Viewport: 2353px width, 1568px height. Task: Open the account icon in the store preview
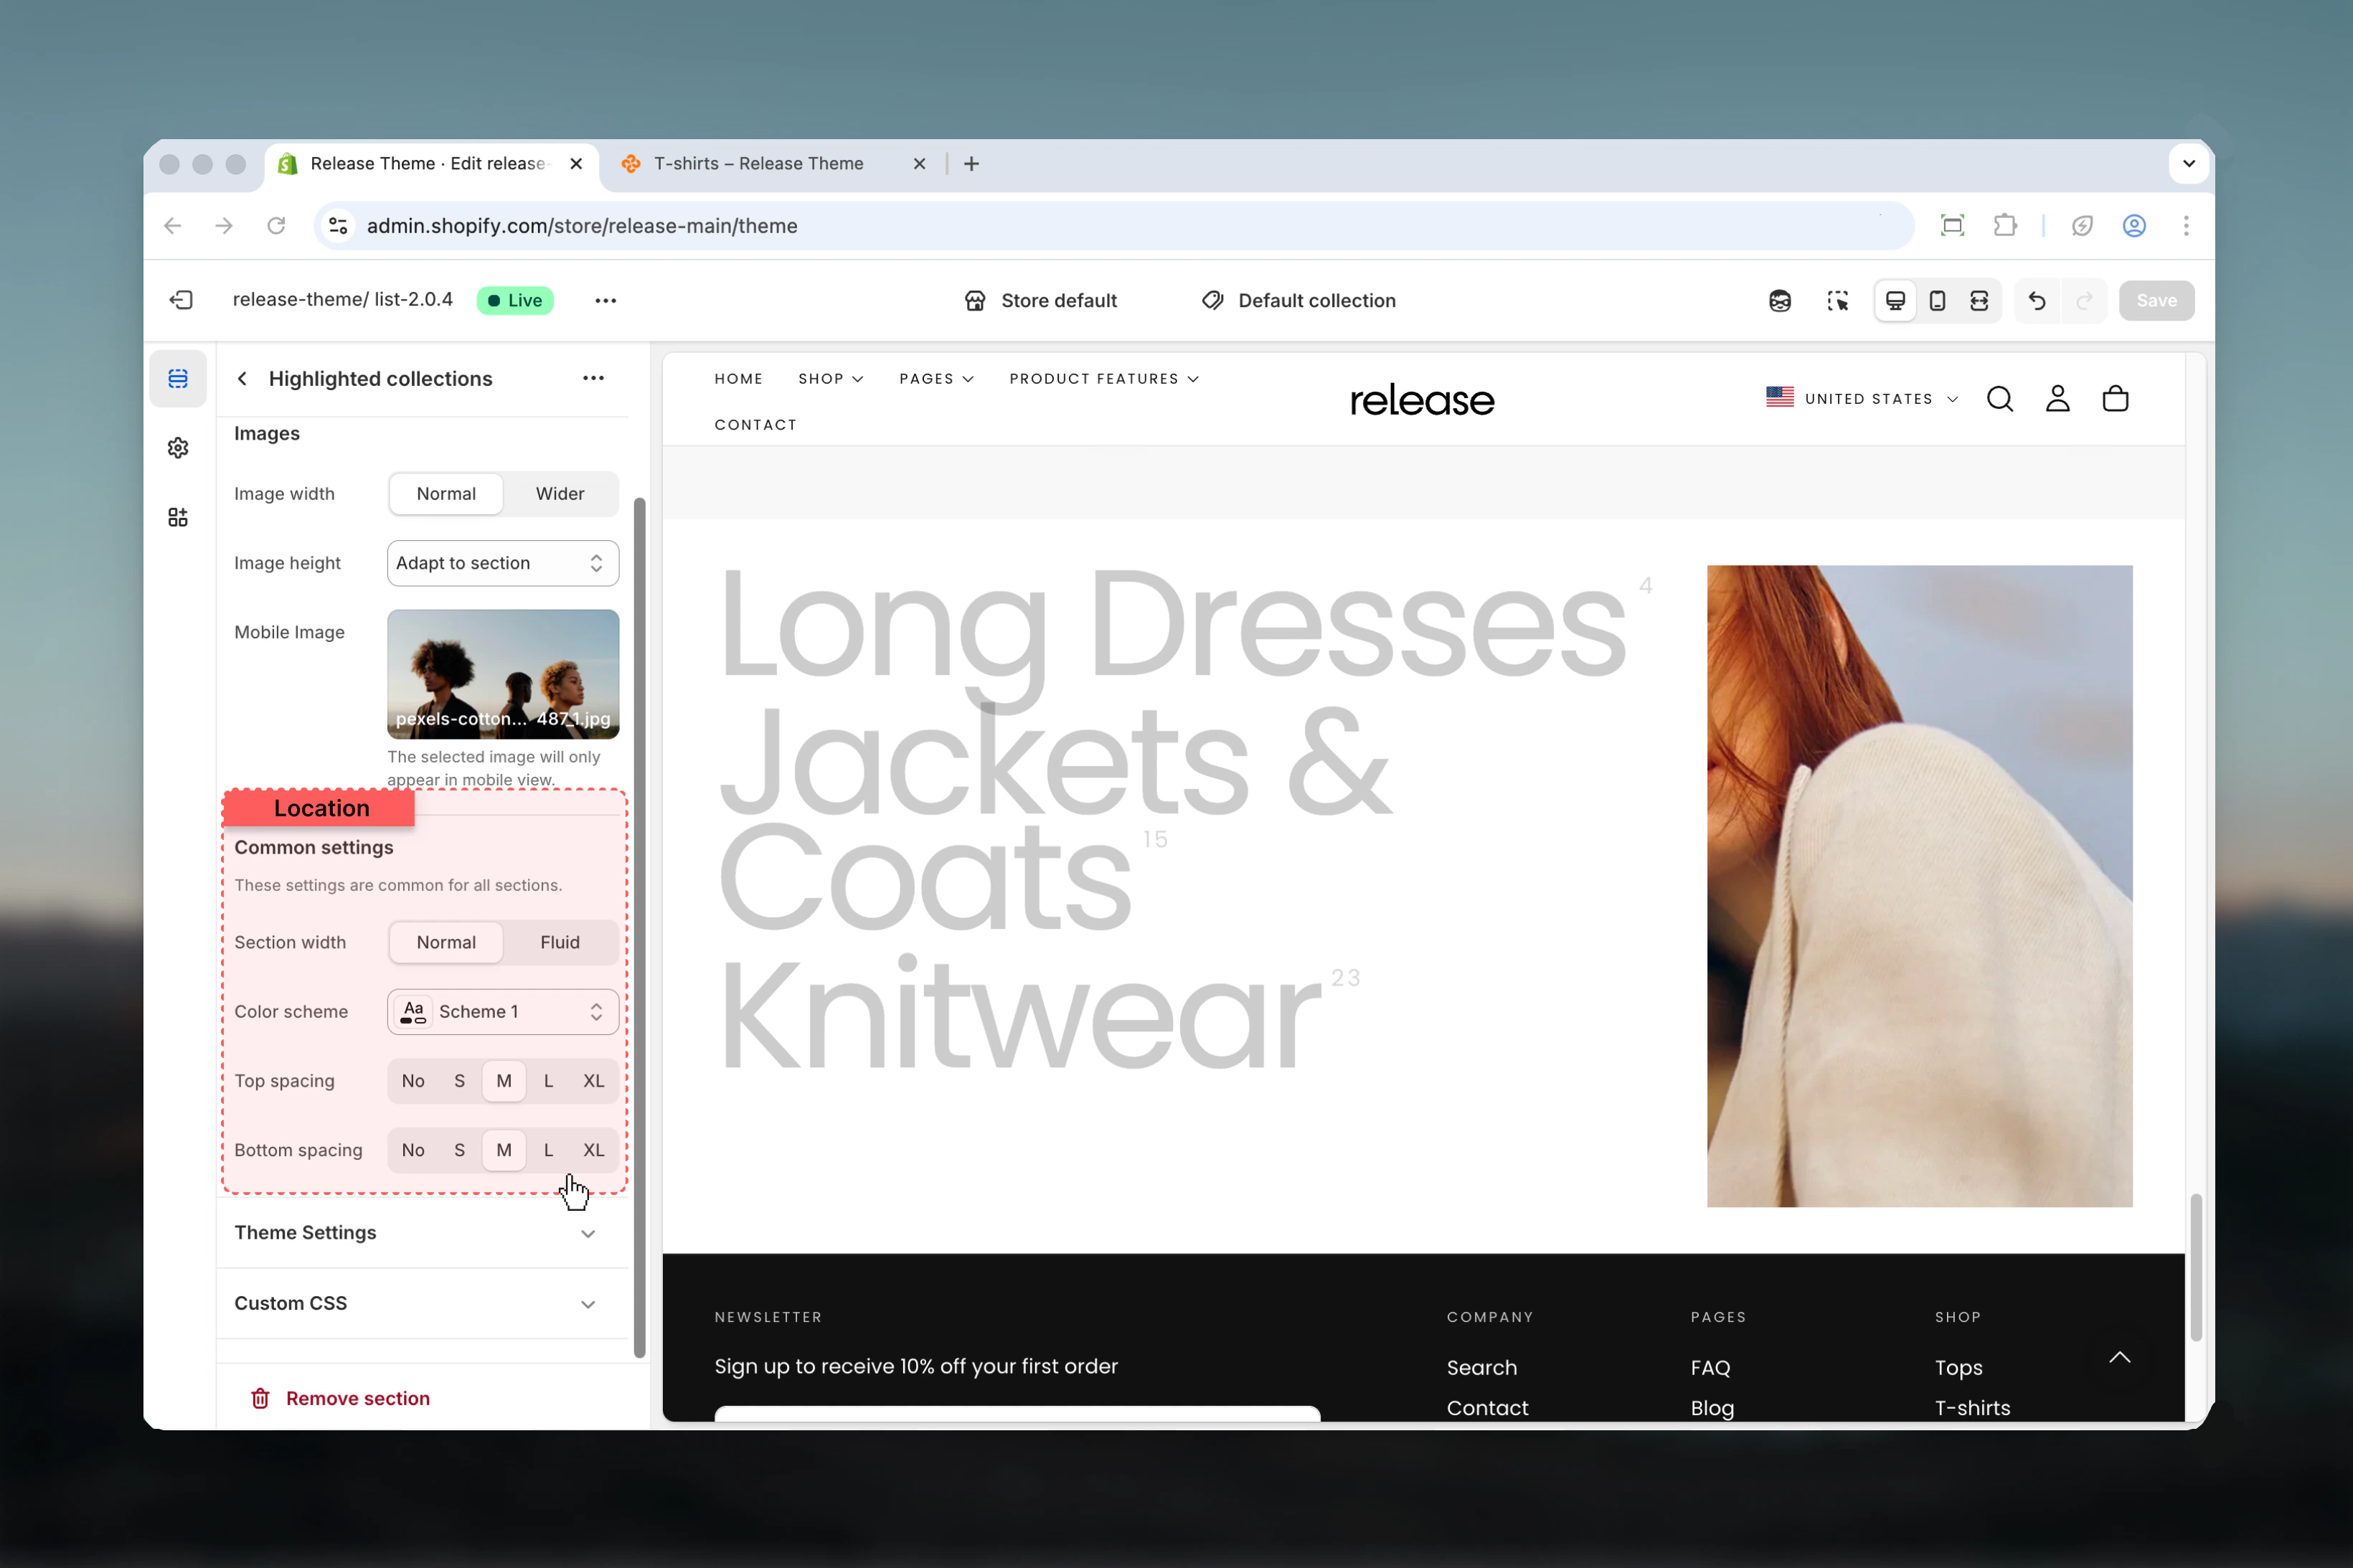click(x=2057, y=399)
